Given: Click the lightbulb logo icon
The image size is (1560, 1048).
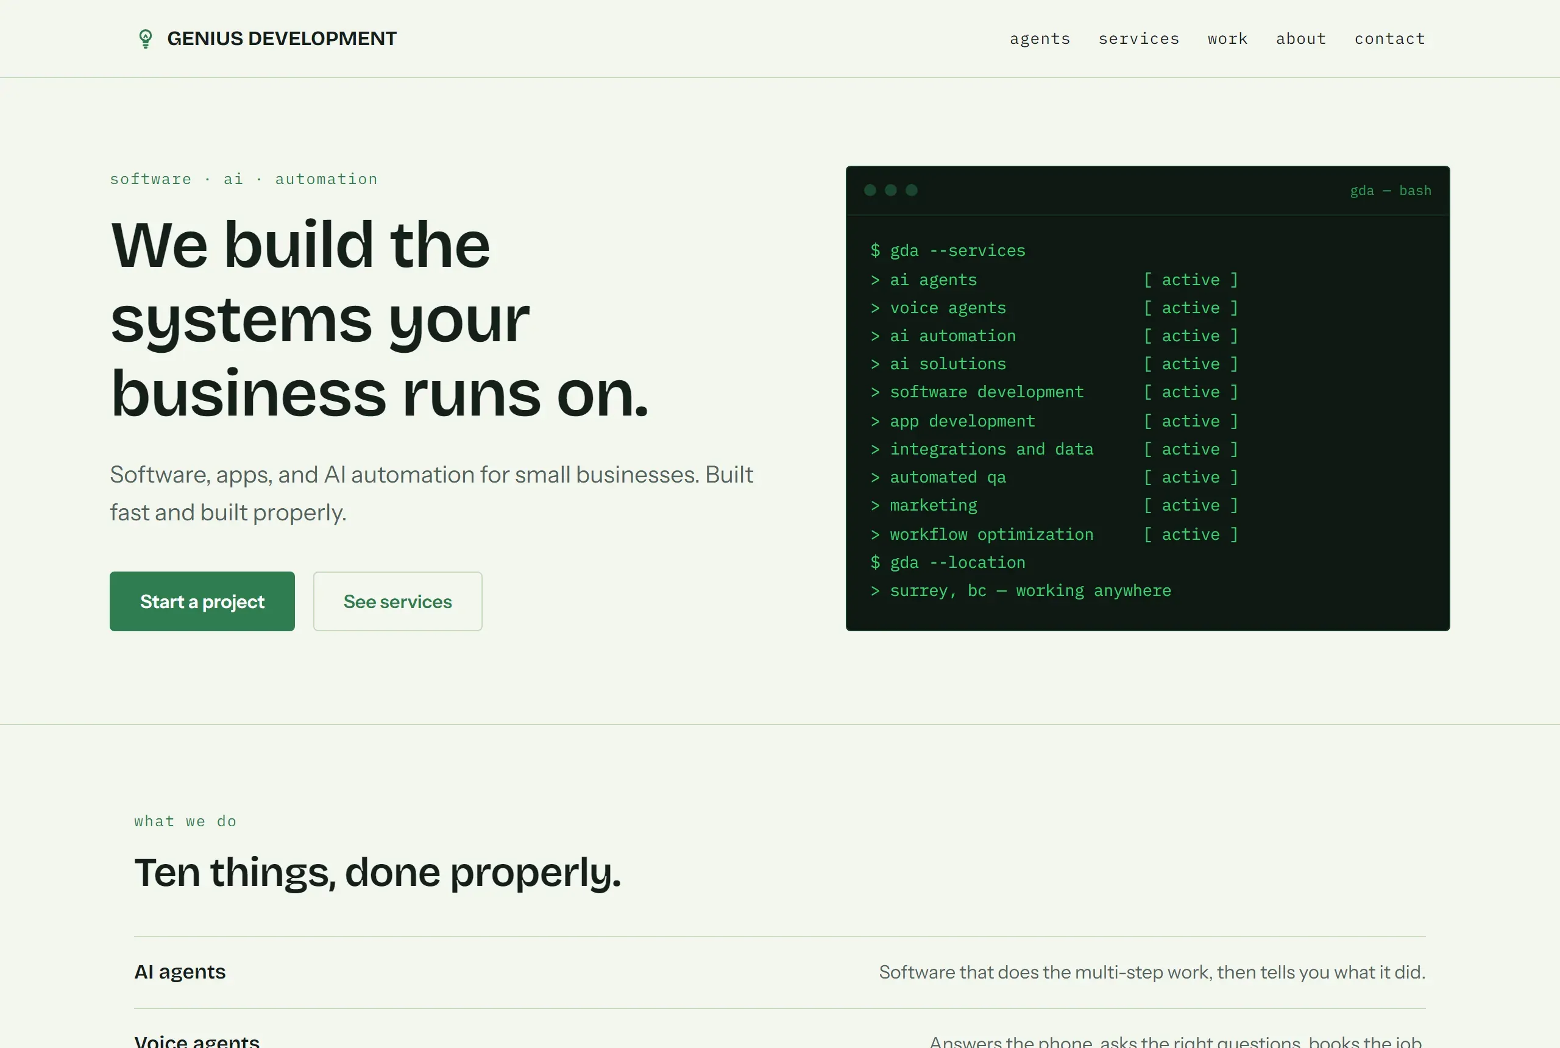Looking at the screenshot, I should coord(145,39).
